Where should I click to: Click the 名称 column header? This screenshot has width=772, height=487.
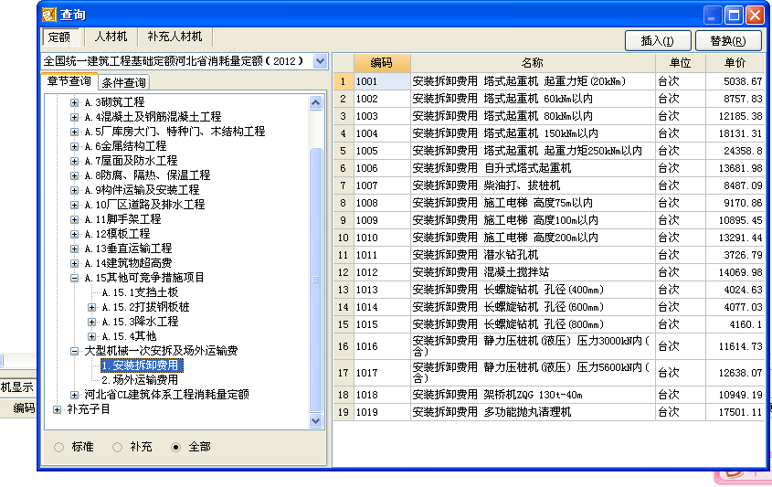(x=533, y=63)
